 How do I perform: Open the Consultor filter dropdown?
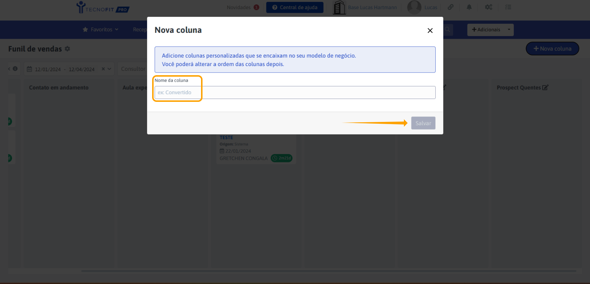click(x=133, y=69)
